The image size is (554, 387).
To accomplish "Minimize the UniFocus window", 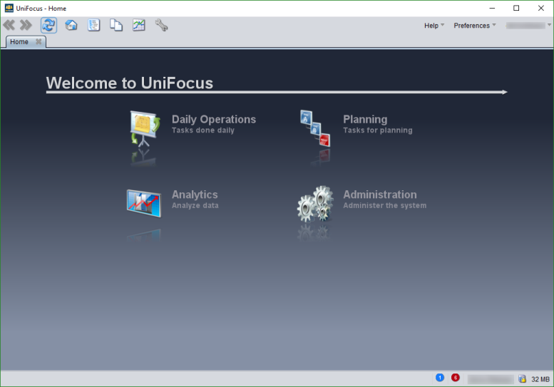I will pyautogui.click(x=492, y=8).
